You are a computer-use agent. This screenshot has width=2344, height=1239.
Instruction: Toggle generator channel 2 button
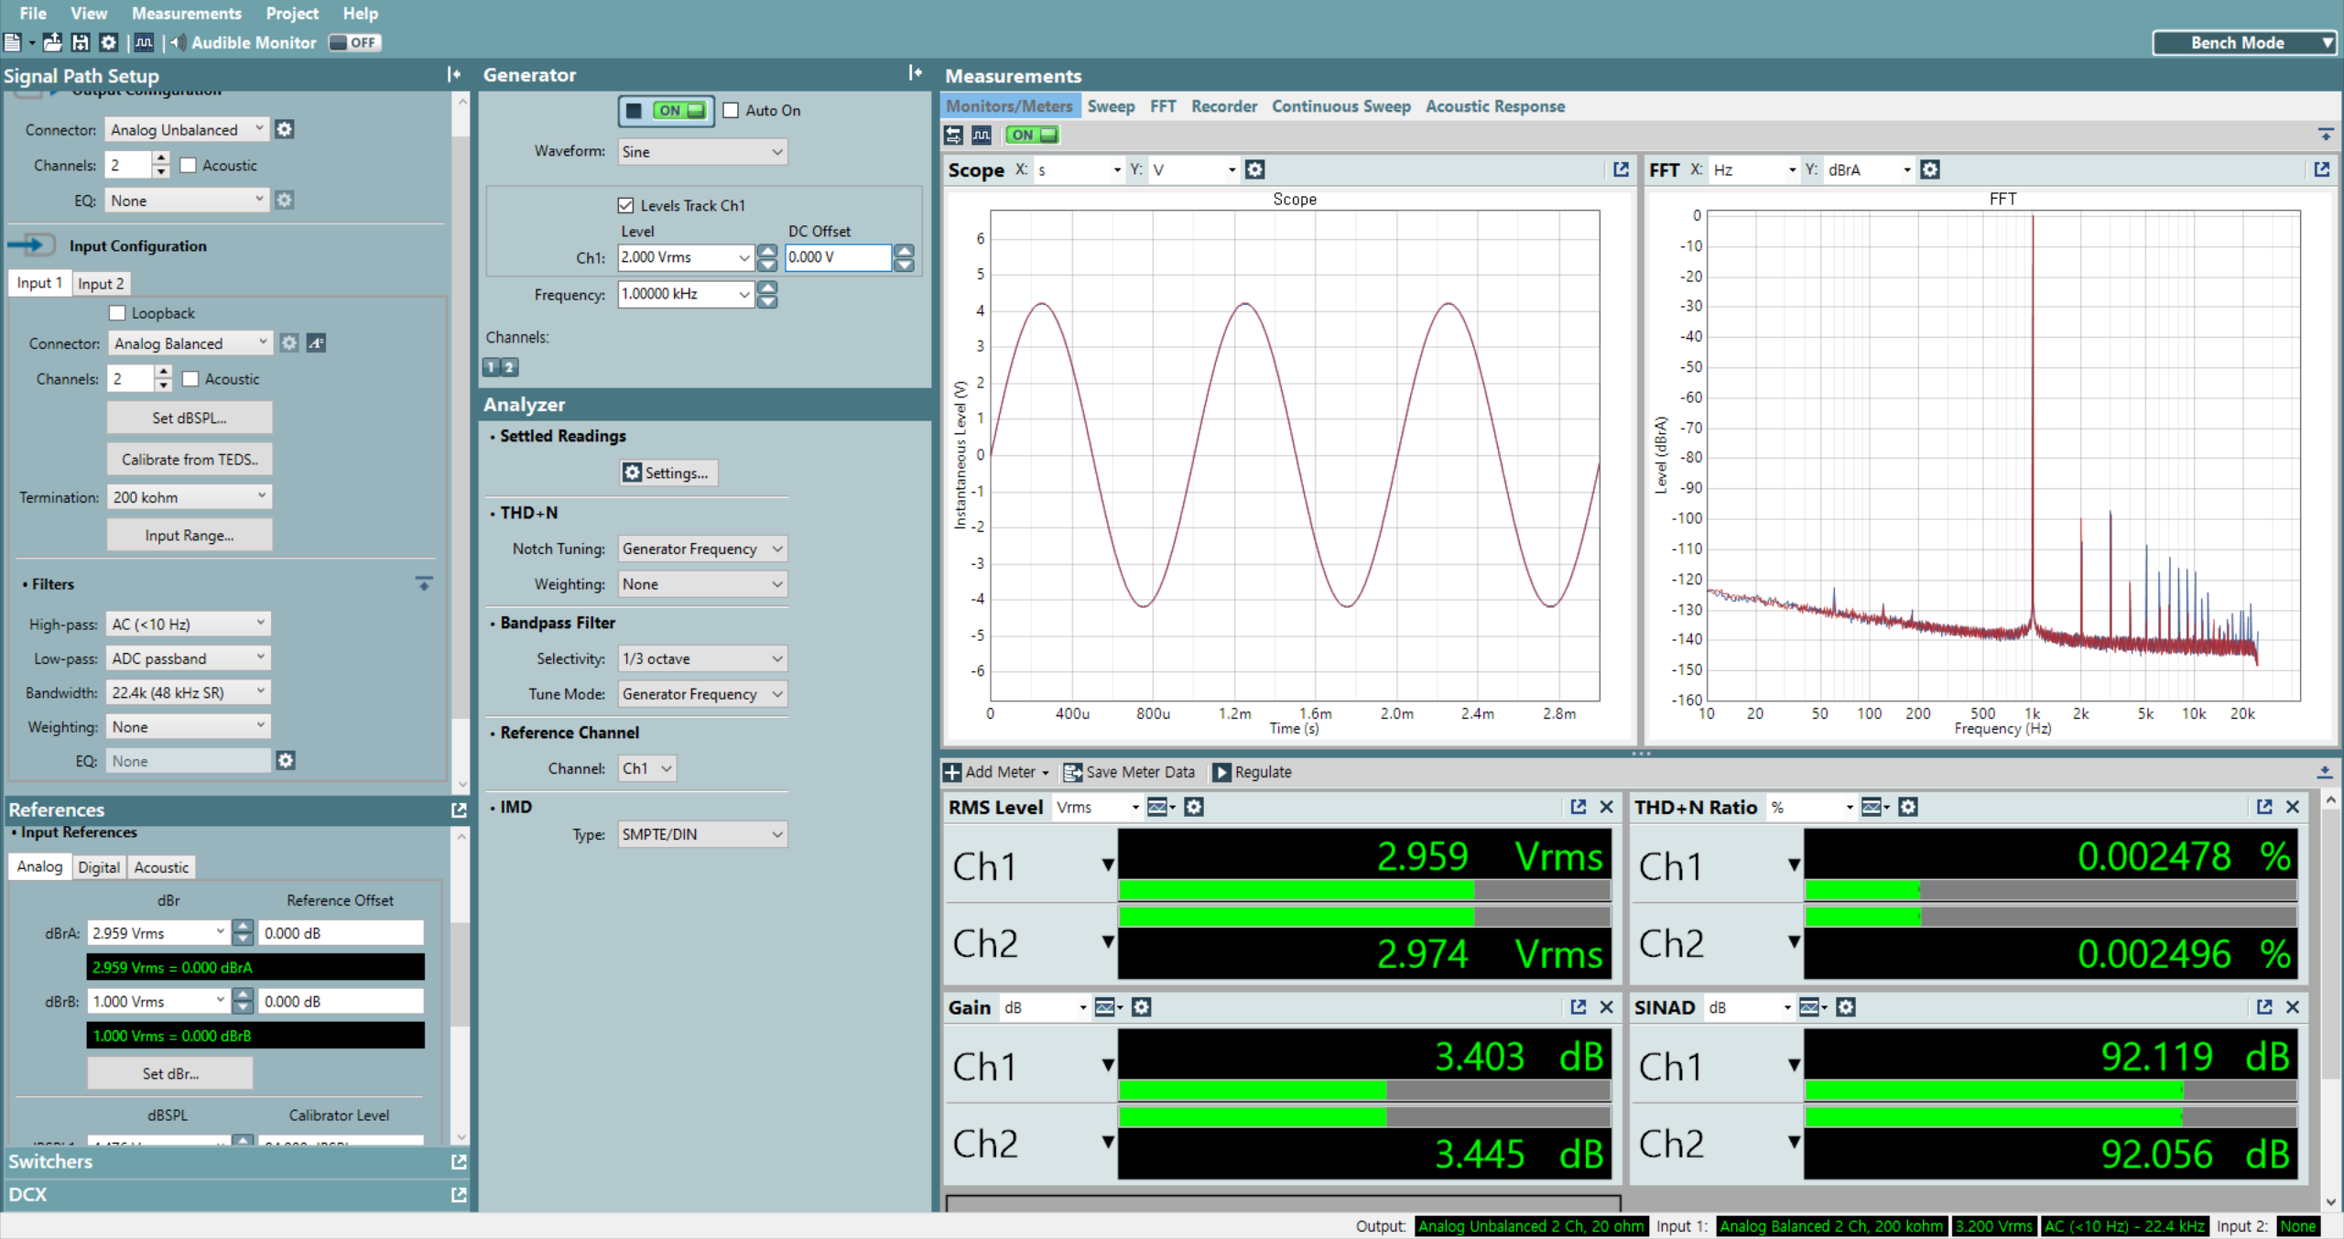click(x=510, y=367)
